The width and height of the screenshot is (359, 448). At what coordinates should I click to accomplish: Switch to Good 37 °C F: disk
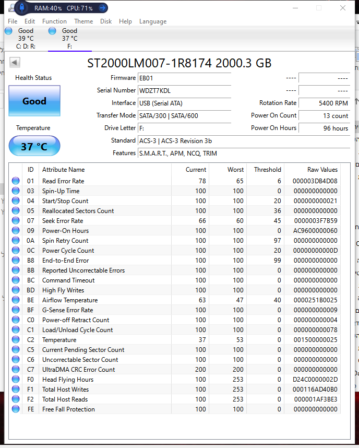pos(70,39)
